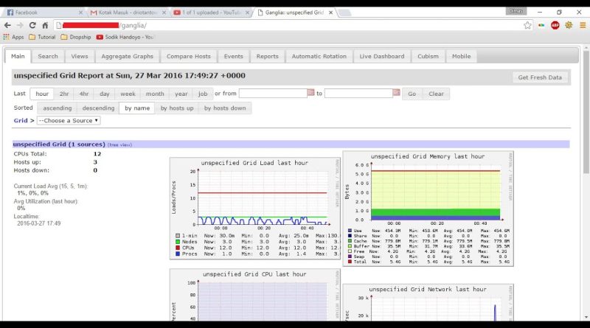590x328 pixels.
Task: Select the 4hr time range
Action: 84,94
